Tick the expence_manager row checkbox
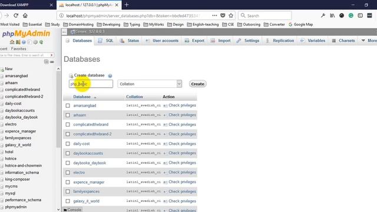The height and width of the screenshot is (212, 377). 68,182
